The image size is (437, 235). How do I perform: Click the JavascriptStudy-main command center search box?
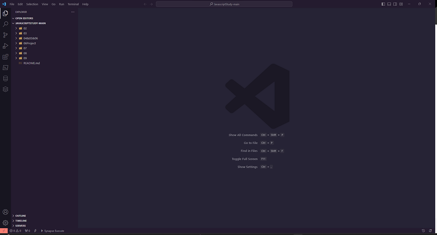(x=224, y=4)
